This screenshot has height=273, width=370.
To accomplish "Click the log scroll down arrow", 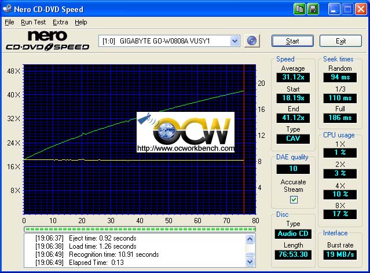I will click(250, 261).
